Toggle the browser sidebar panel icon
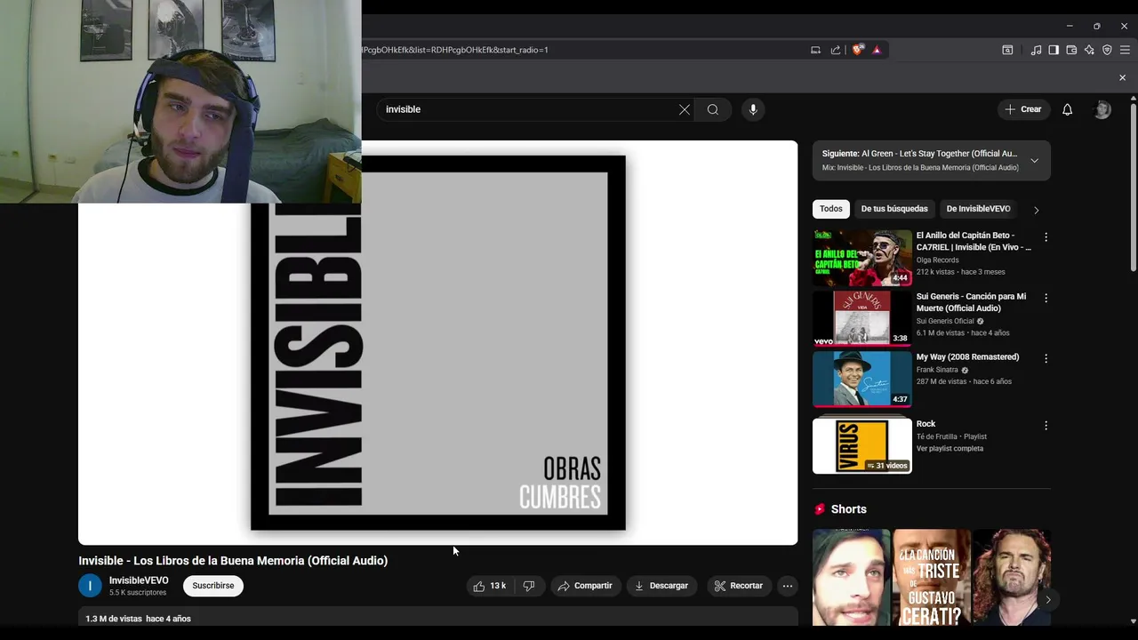The image size is (1138, 640). (x=1054, y=50)
